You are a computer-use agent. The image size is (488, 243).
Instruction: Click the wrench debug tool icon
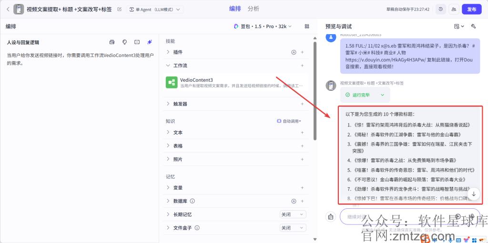point(474,27)
